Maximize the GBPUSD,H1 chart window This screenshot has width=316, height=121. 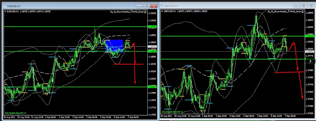[304, 6]
